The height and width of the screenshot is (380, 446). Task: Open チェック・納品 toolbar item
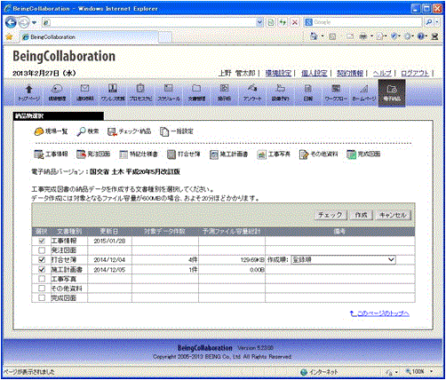(129, 131)
